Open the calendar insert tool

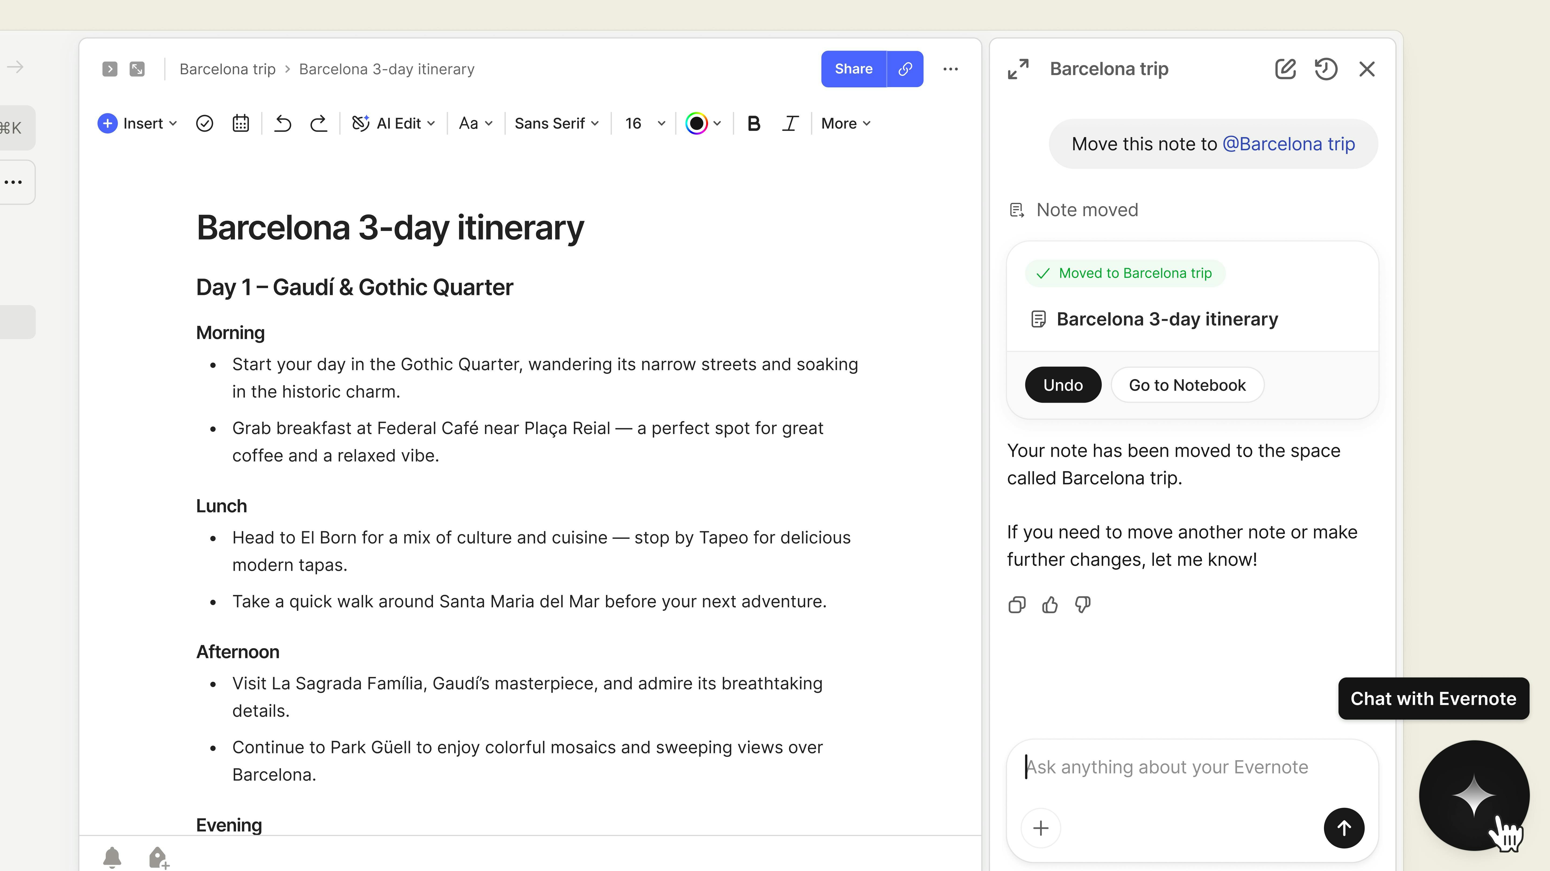tap(240, 123)
